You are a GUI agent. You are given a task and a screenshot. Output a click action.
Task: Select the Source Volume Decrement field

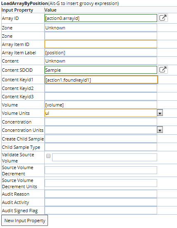101,170
